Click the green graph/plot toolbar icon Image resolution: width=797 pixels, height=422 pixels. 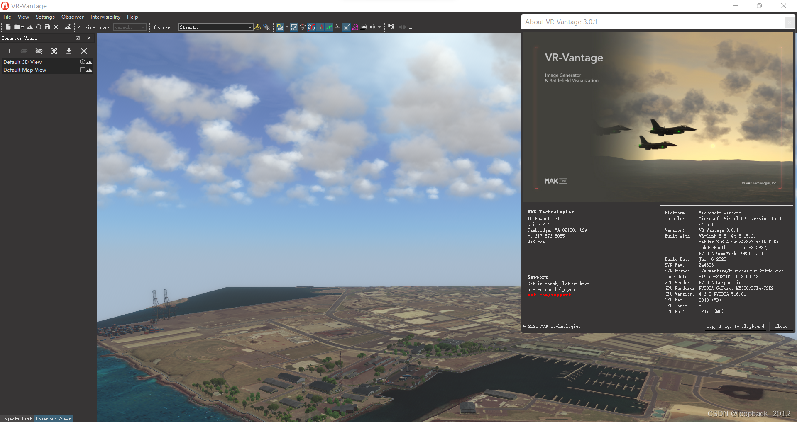click(329, 27)
